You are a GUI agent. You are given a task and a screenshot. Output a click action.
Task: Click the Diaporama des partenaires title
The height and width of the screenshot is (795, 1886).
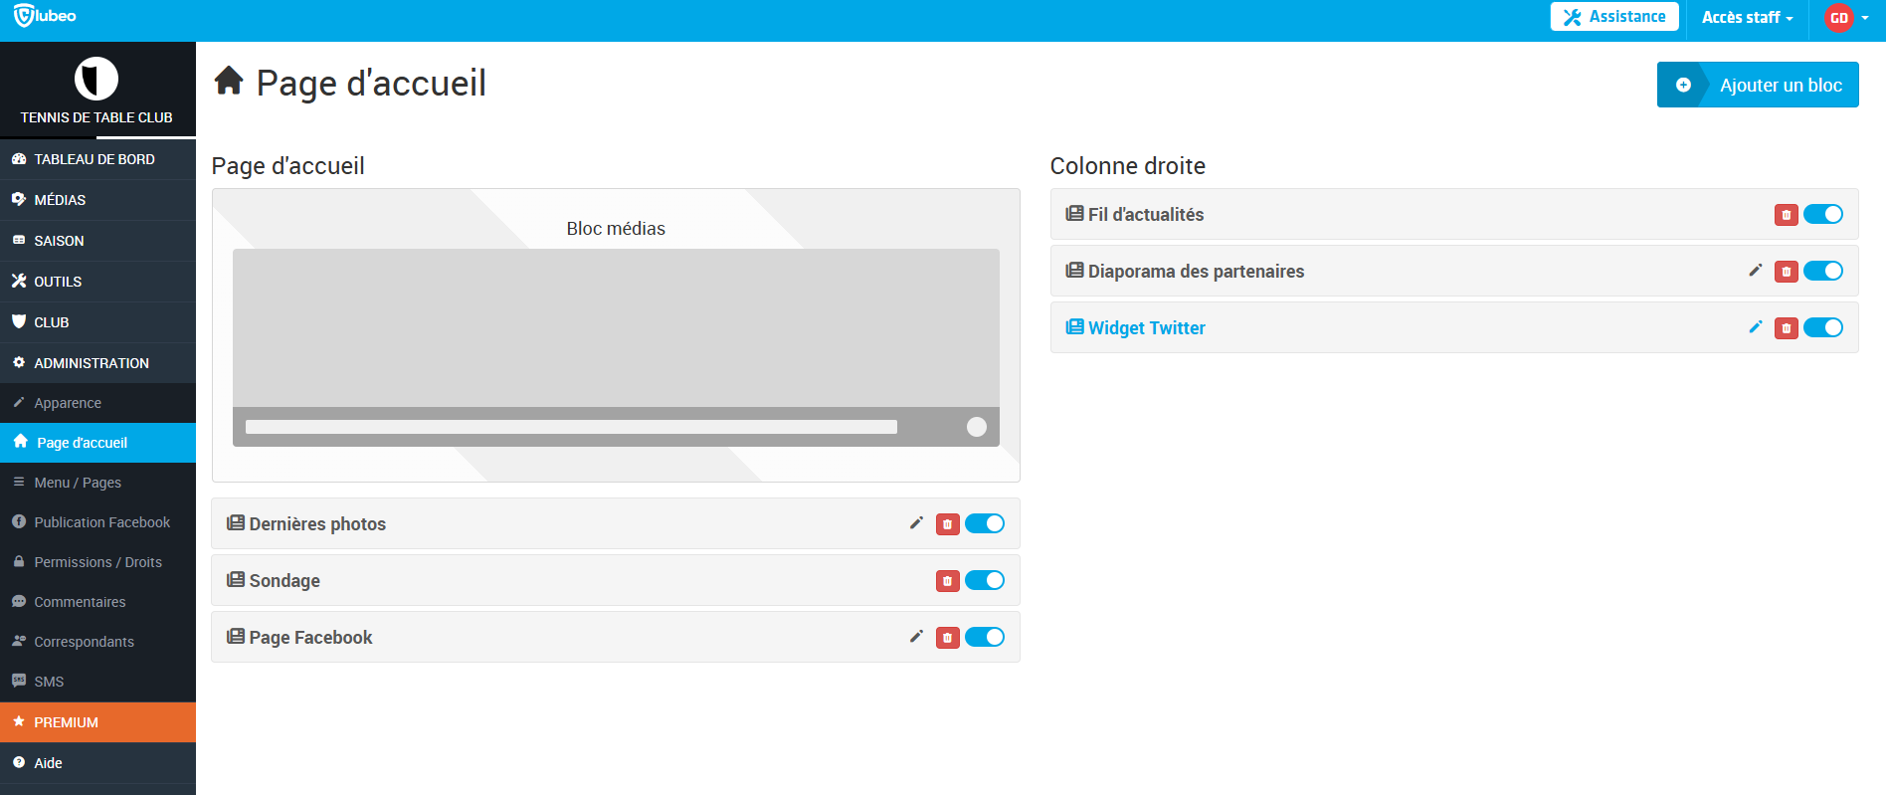(x=1196, y=272)
